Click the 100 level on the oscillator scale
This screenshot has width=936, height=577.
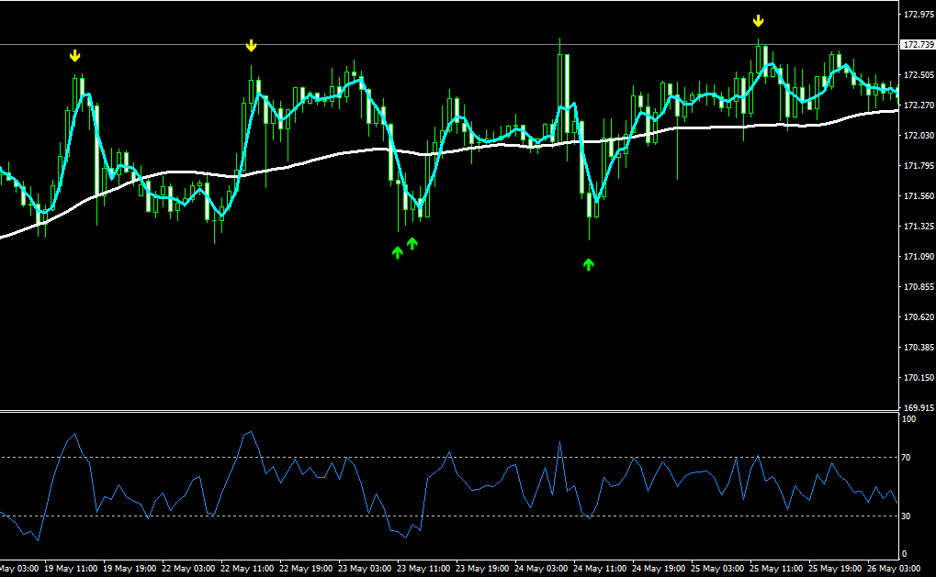(908, 419)
